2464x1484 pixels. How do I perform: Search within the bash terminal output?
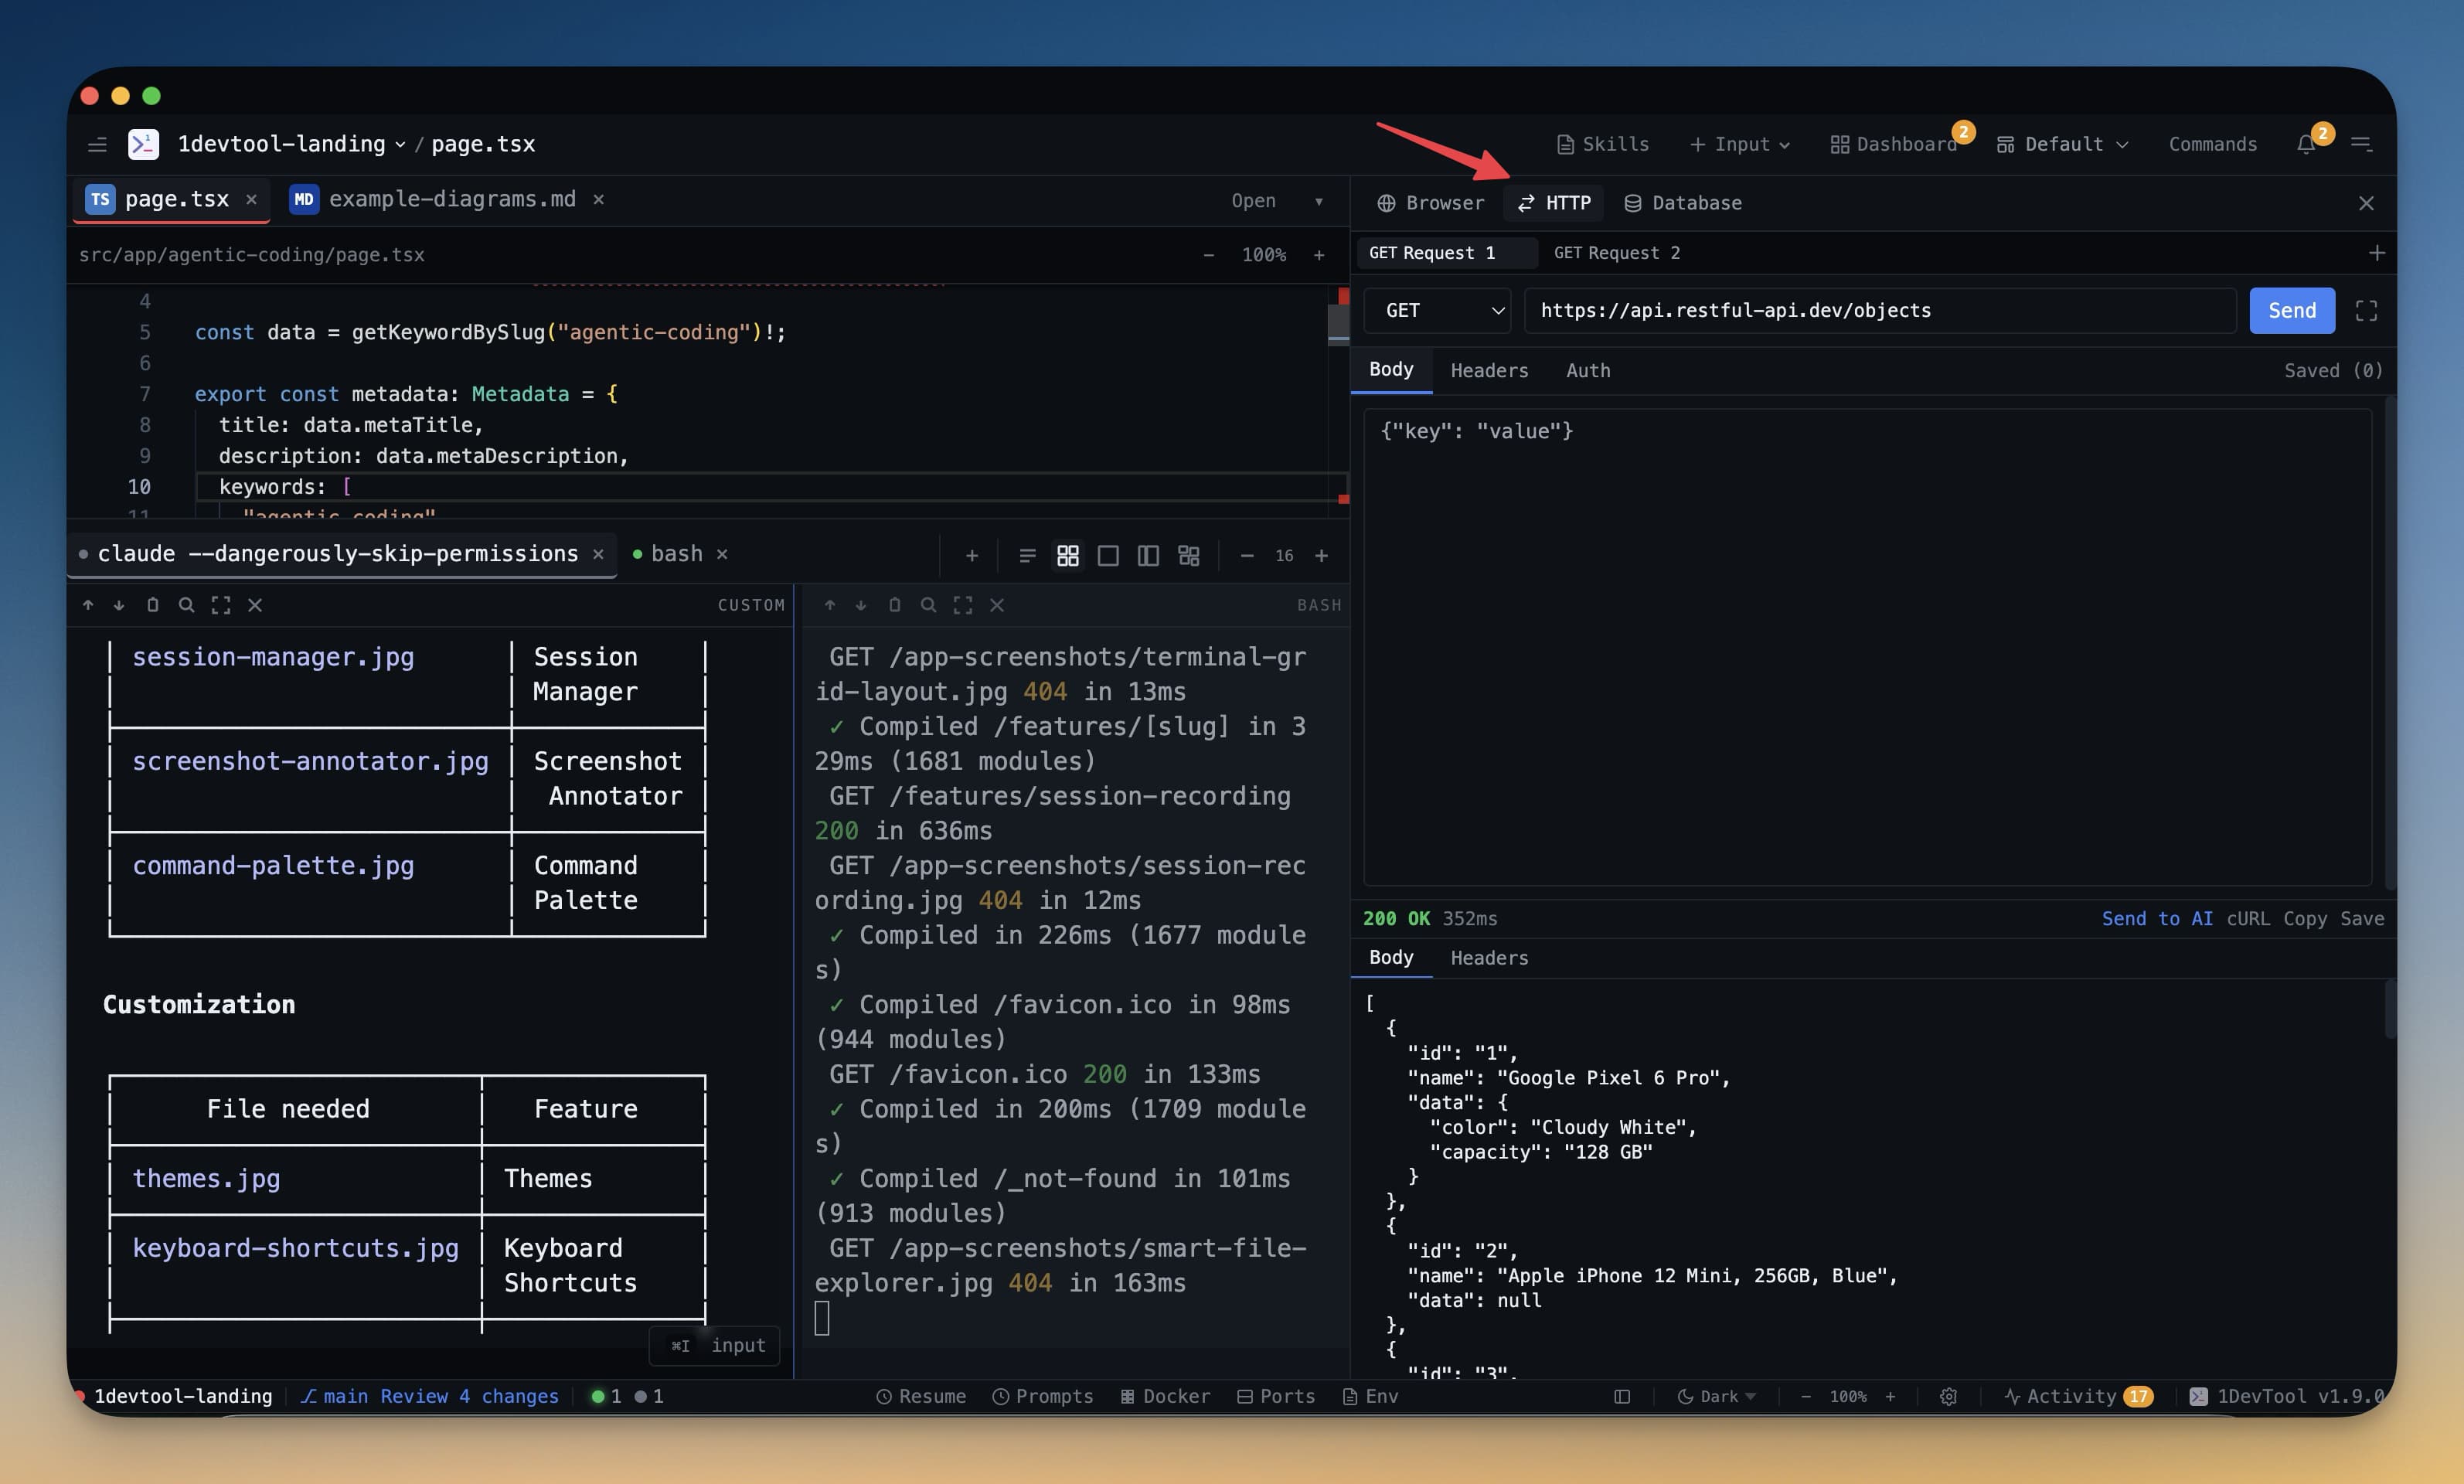pos(928,605)
